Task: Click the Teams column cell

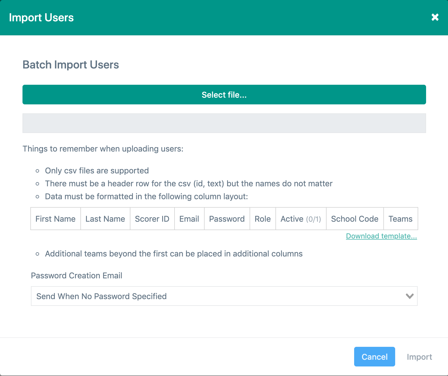Action: coord(400,219)
